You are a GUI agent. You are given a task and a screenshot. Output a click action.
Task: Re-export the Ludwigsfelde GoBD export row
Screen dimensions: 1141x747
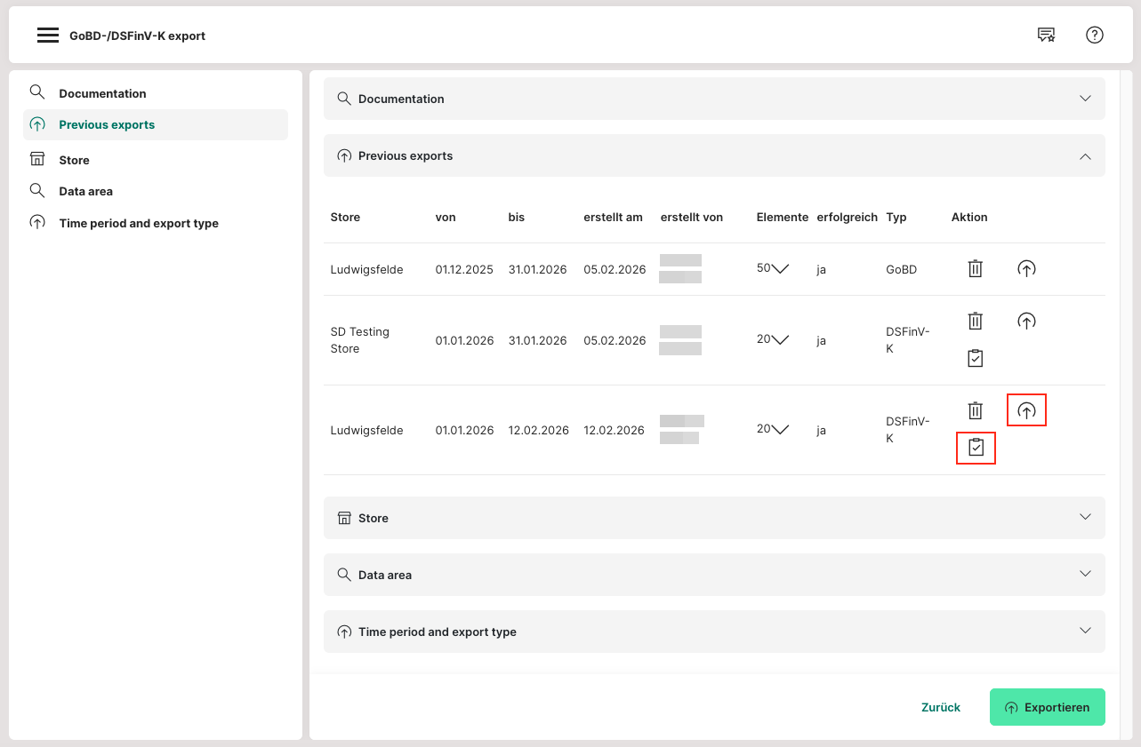pos(1026,268)
